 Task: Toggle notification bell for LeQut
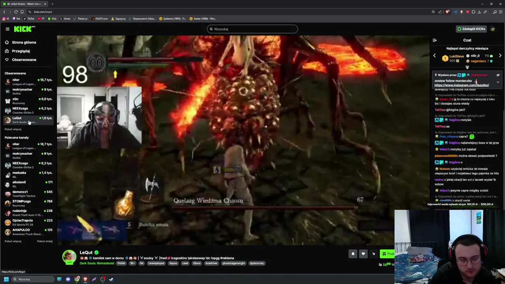[353, 254]
